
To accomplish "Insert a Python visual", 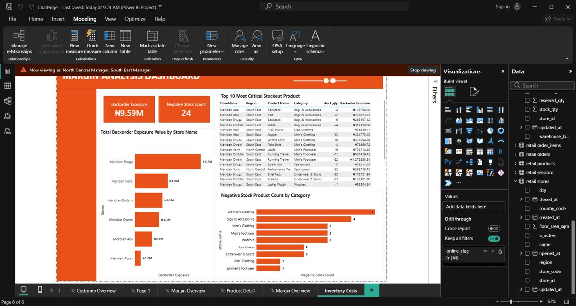I will pos(448,162).
